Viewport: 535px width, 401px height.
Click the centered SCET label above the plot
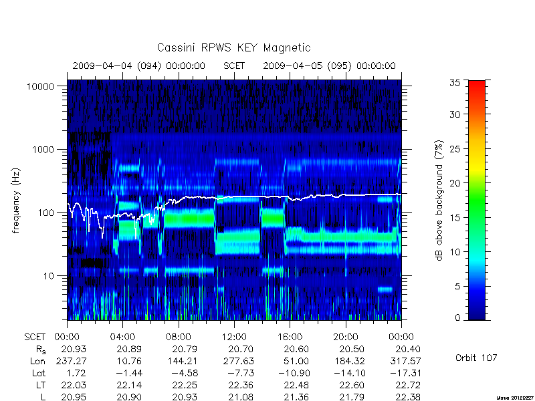tap(234, 65)
